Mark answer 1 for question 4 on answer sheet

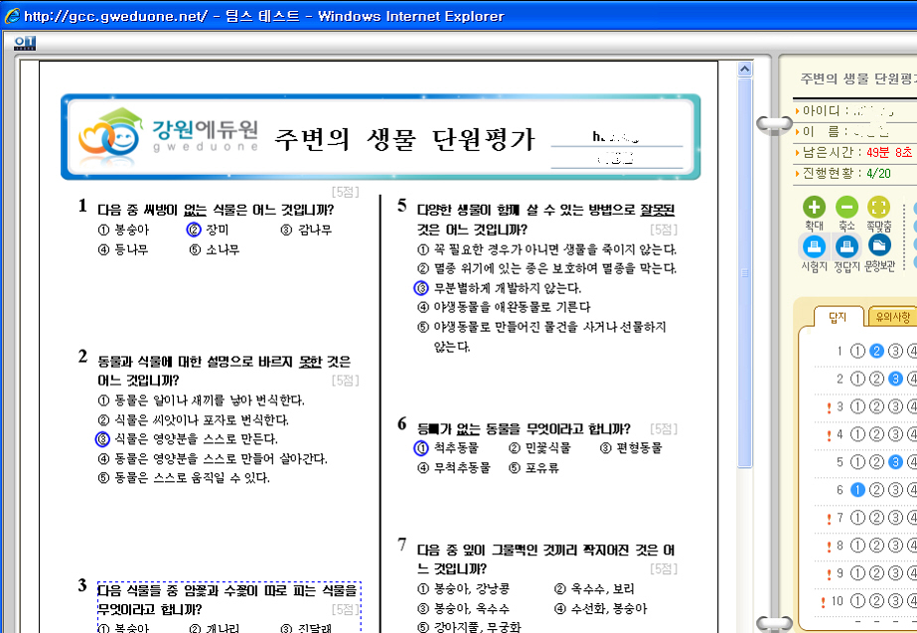(x=857, y=434)
